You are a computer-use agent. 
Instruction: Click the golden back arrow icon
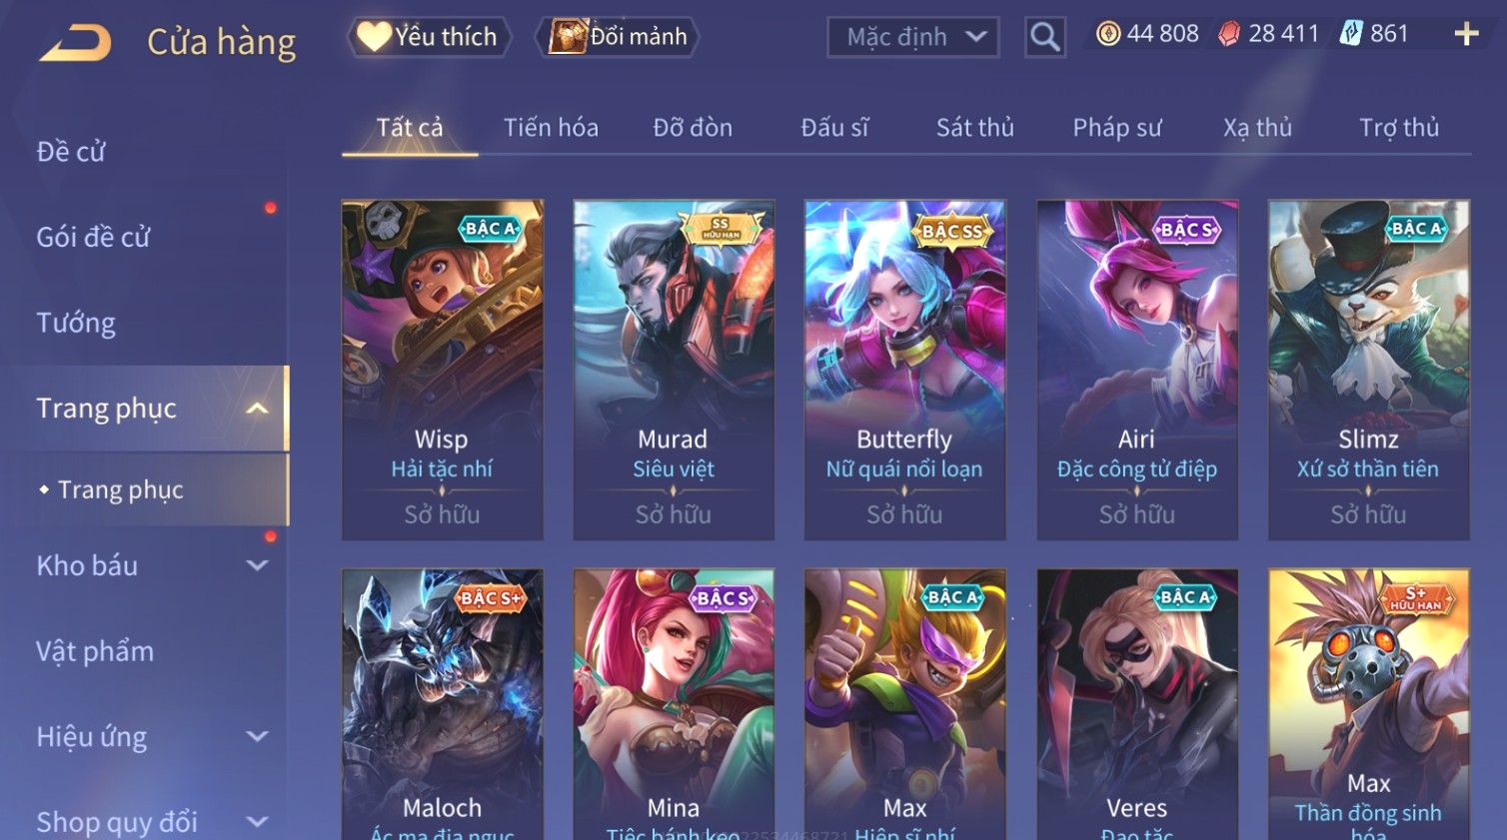click(75, 42)
